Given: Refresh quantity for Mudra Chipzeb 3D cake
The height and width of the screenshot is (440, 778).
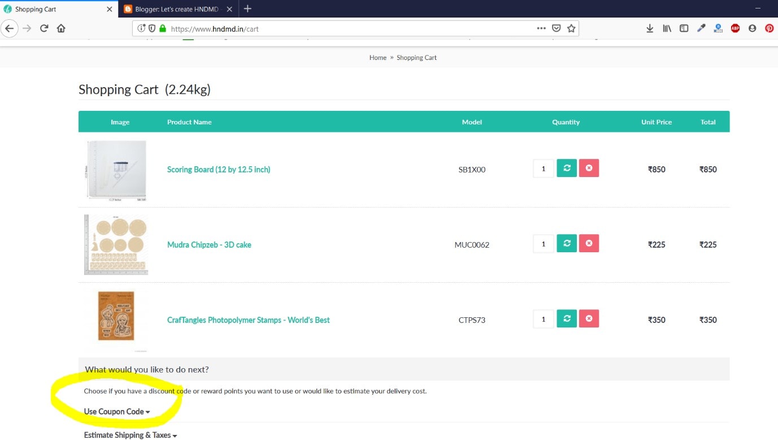Looking at the screenshot, I should click(567, 243).
